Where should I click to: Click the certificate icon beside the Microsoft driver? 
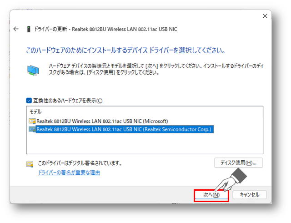click(x=32, y=121)
